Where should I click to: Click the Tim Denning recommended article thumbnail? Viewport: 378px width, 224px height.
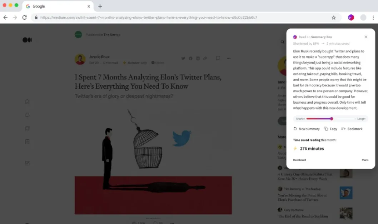pos(346,193)
